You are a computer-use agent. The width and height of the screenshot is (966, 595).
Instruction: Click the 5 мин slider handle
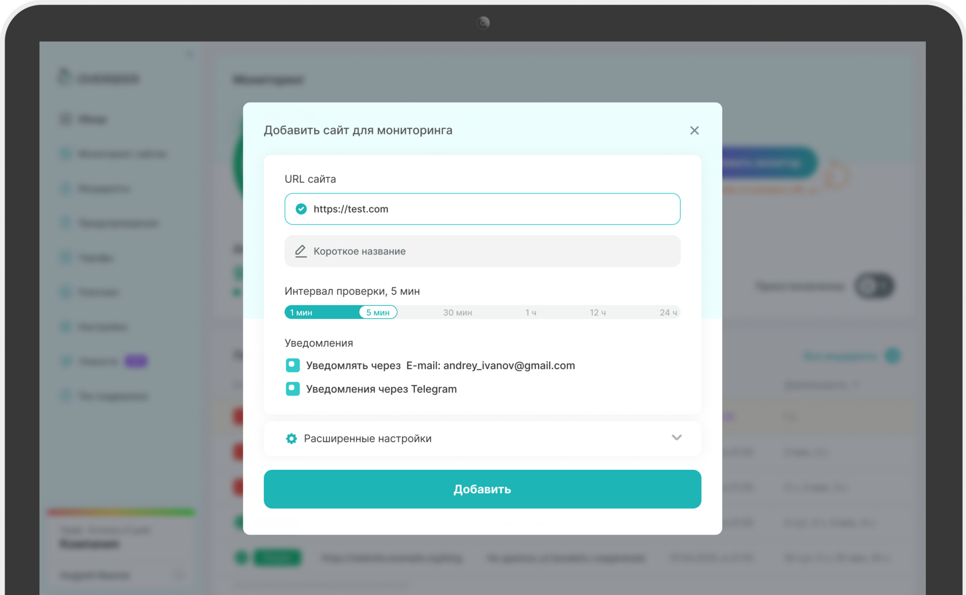378,313
